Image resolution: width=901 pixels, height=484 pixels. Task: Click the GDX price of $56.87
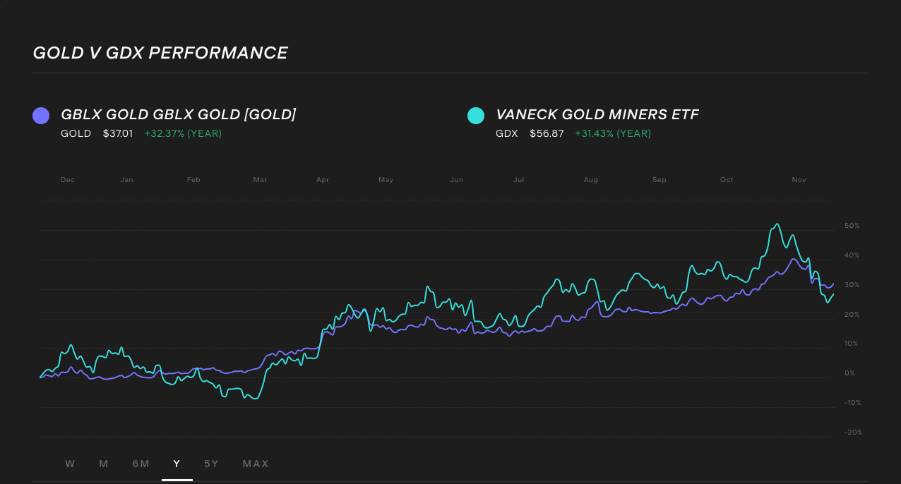pyautogui.click(x=547, y=133)
